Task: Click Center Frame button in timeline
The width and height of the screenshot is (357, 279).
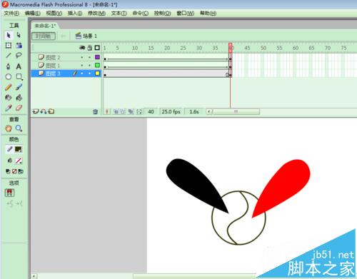Action: pos(107,111)
